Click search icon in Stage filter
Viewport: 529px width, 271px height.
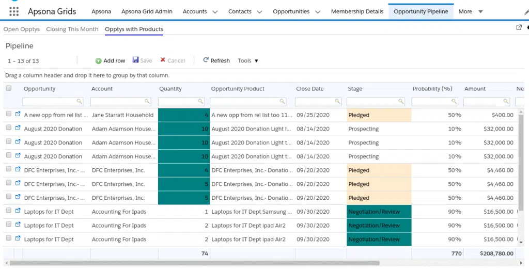(401, 101)
